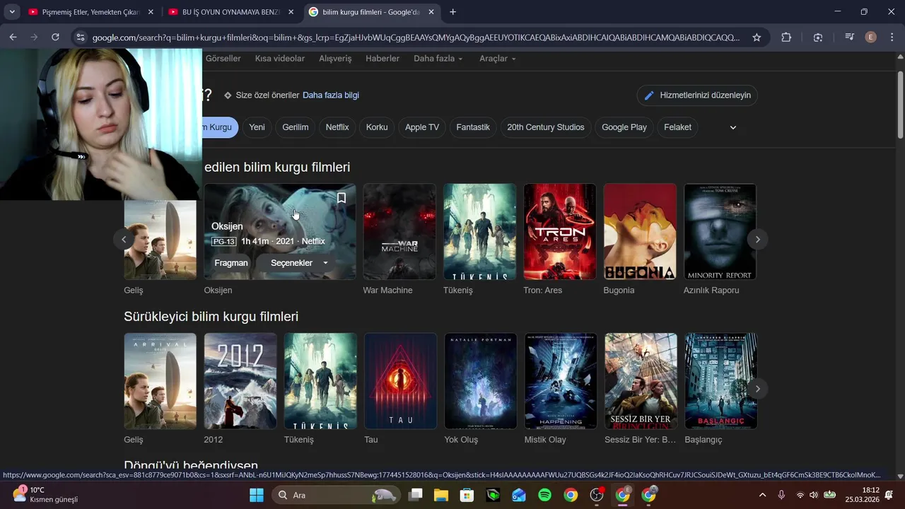Click the microphone icon in system tray
The image size is (905, 509).
tap(781, 495)
